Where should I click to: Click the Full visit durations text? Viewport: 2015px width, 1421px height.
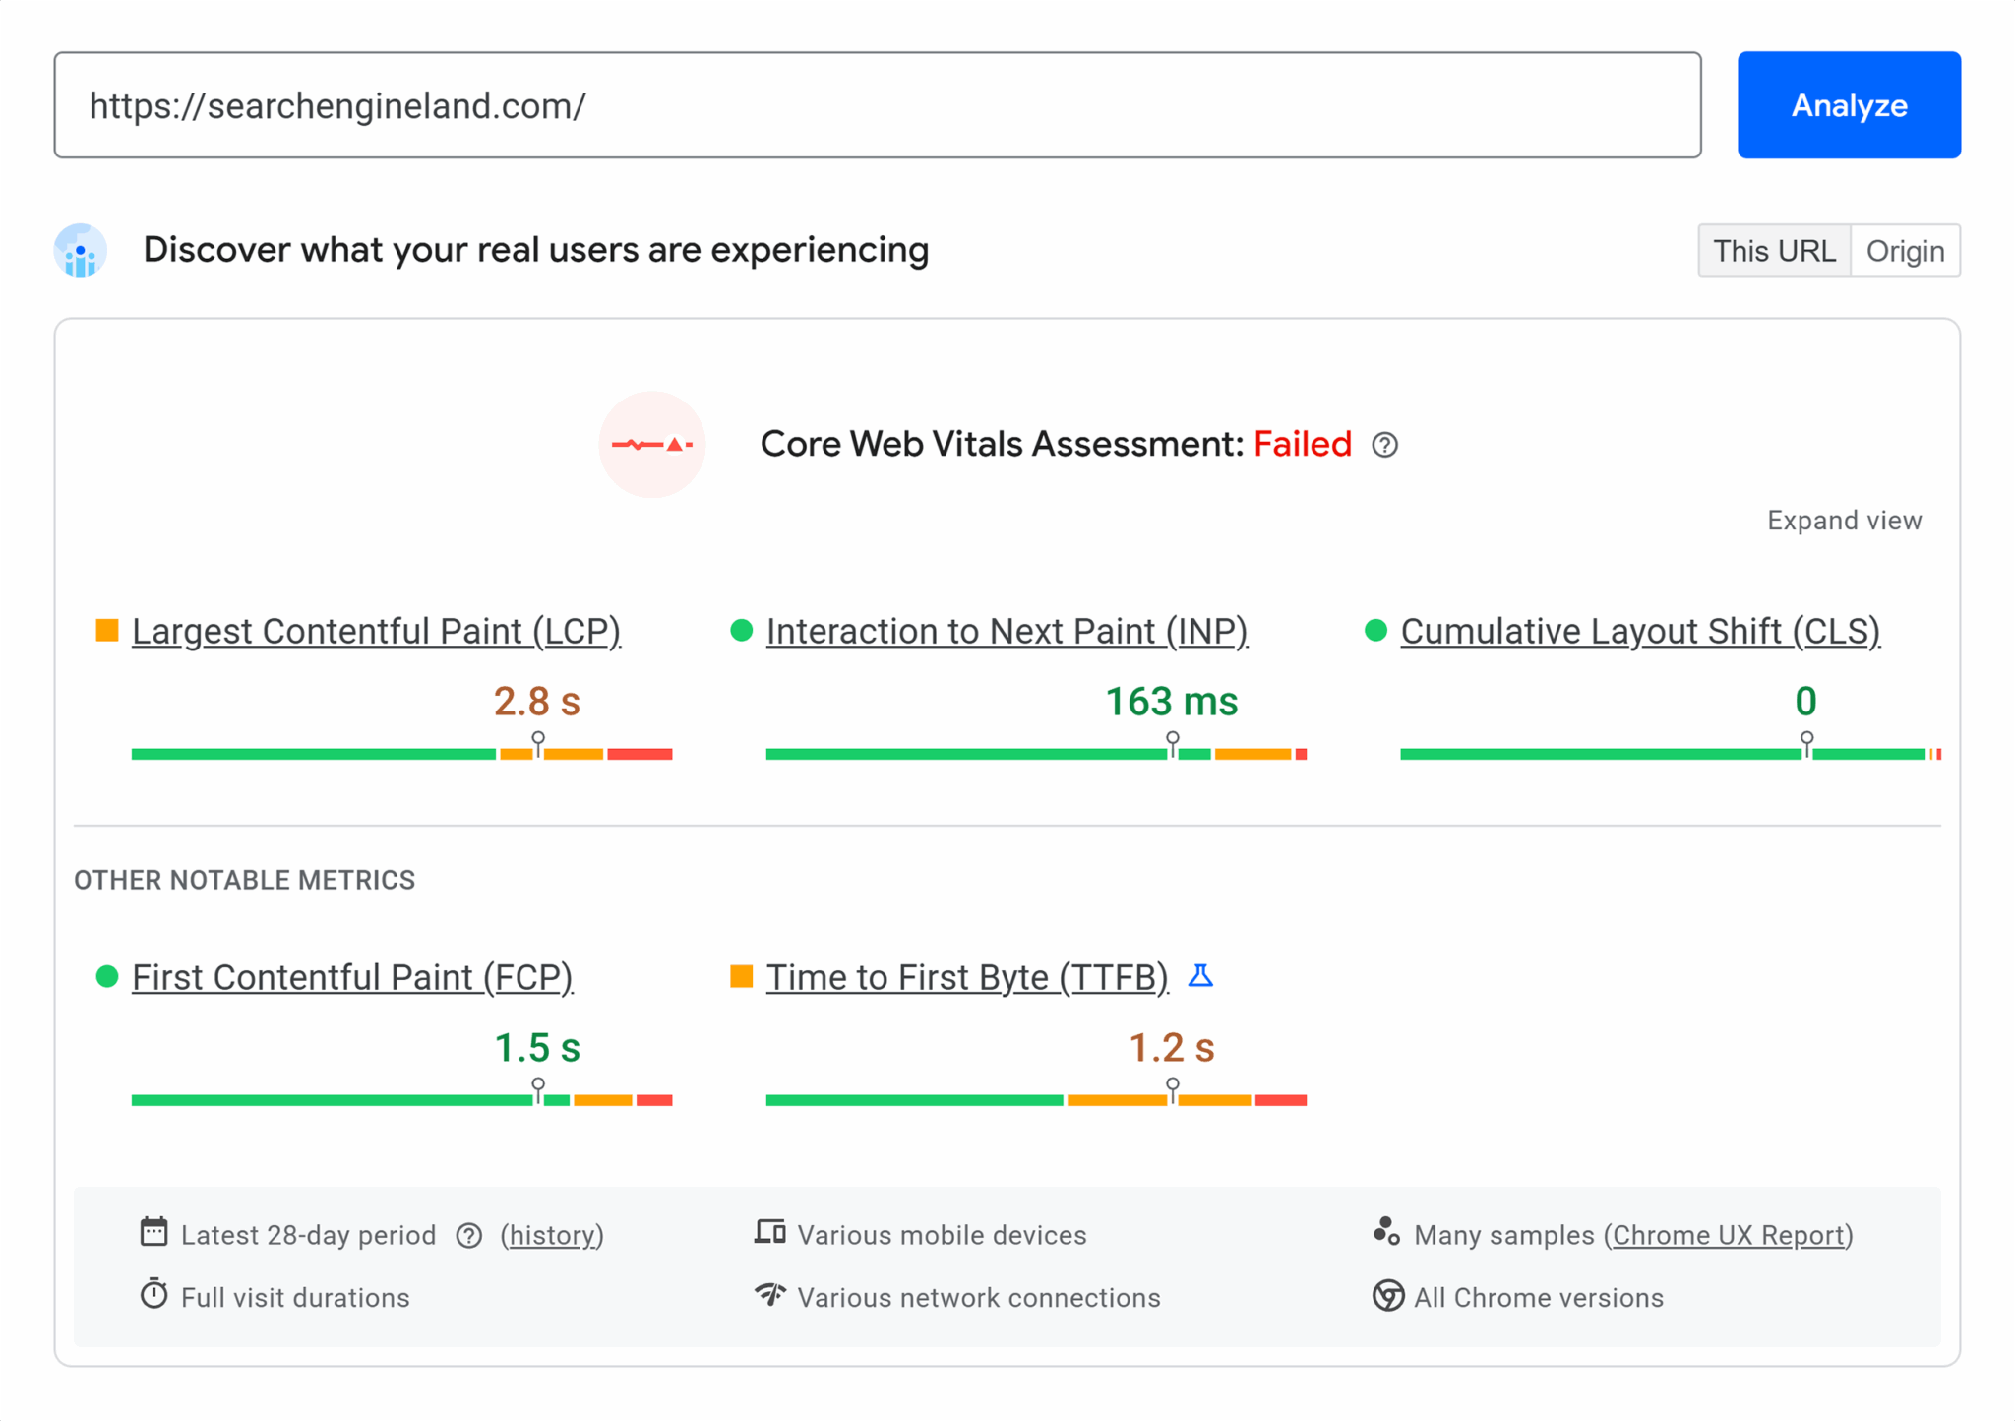click(295, 1298)
